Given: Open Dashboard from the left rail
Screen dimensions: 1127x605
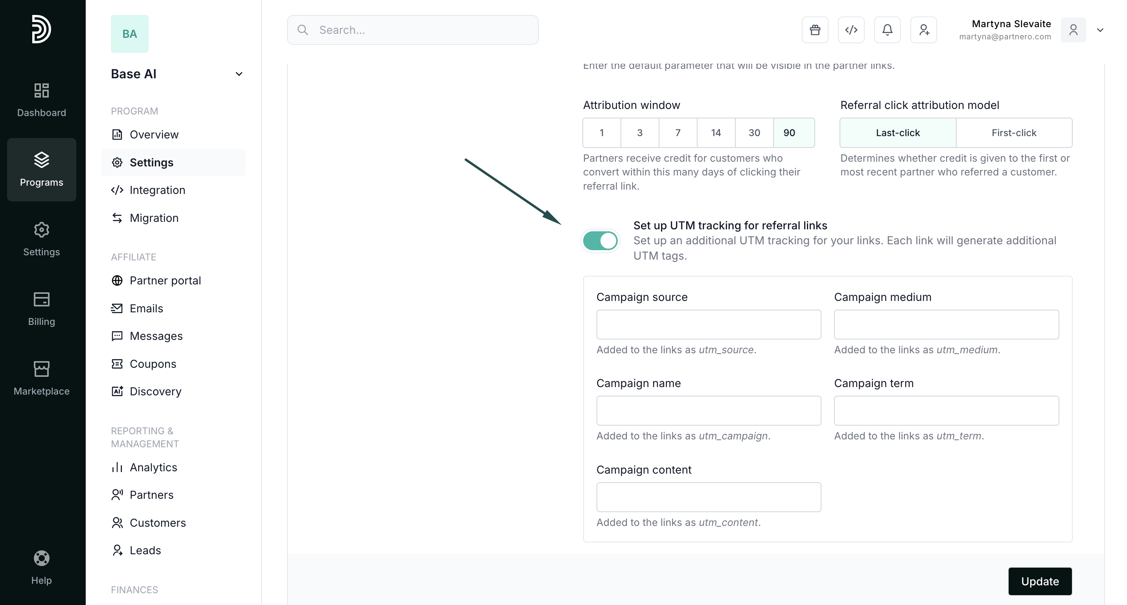Looking at the screenshot, I should (x=42, y=100).
